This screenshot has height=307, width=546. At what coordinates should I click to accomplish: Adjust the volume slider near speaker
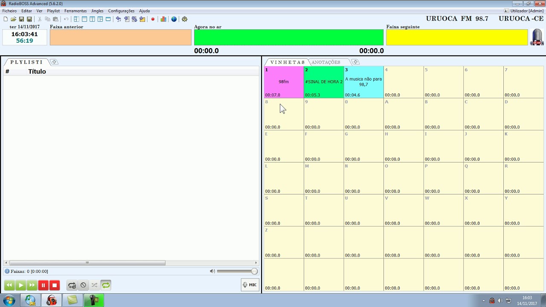coord(237,271)
